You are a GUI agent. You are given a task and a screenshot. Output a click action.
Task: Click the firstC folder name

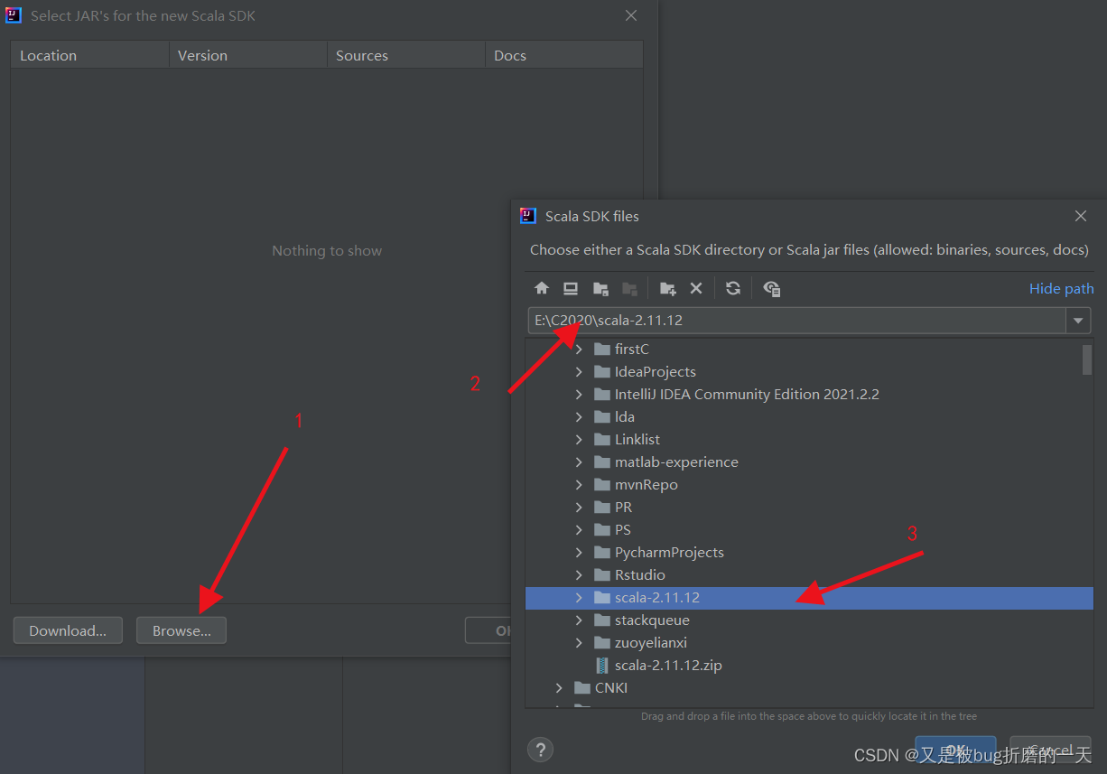[632, 350]
